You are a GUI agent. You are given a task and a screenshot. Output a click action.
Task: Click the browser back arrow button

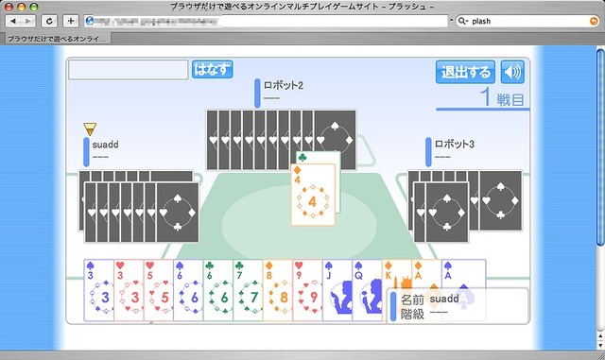pyautogui.click(x=13, y=21)
